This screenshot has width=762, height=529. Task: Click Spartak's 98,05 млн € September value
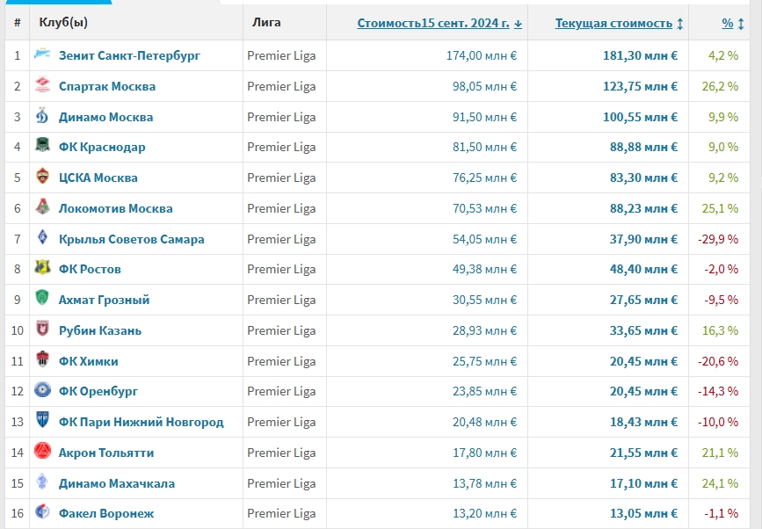coord(485,86)
